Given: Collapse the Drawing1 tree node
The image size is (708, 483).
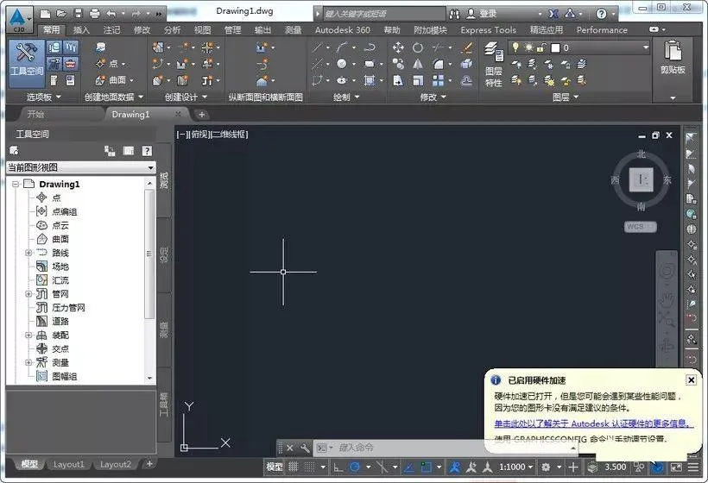Looking at the screenshot, I should coord(16,184).
